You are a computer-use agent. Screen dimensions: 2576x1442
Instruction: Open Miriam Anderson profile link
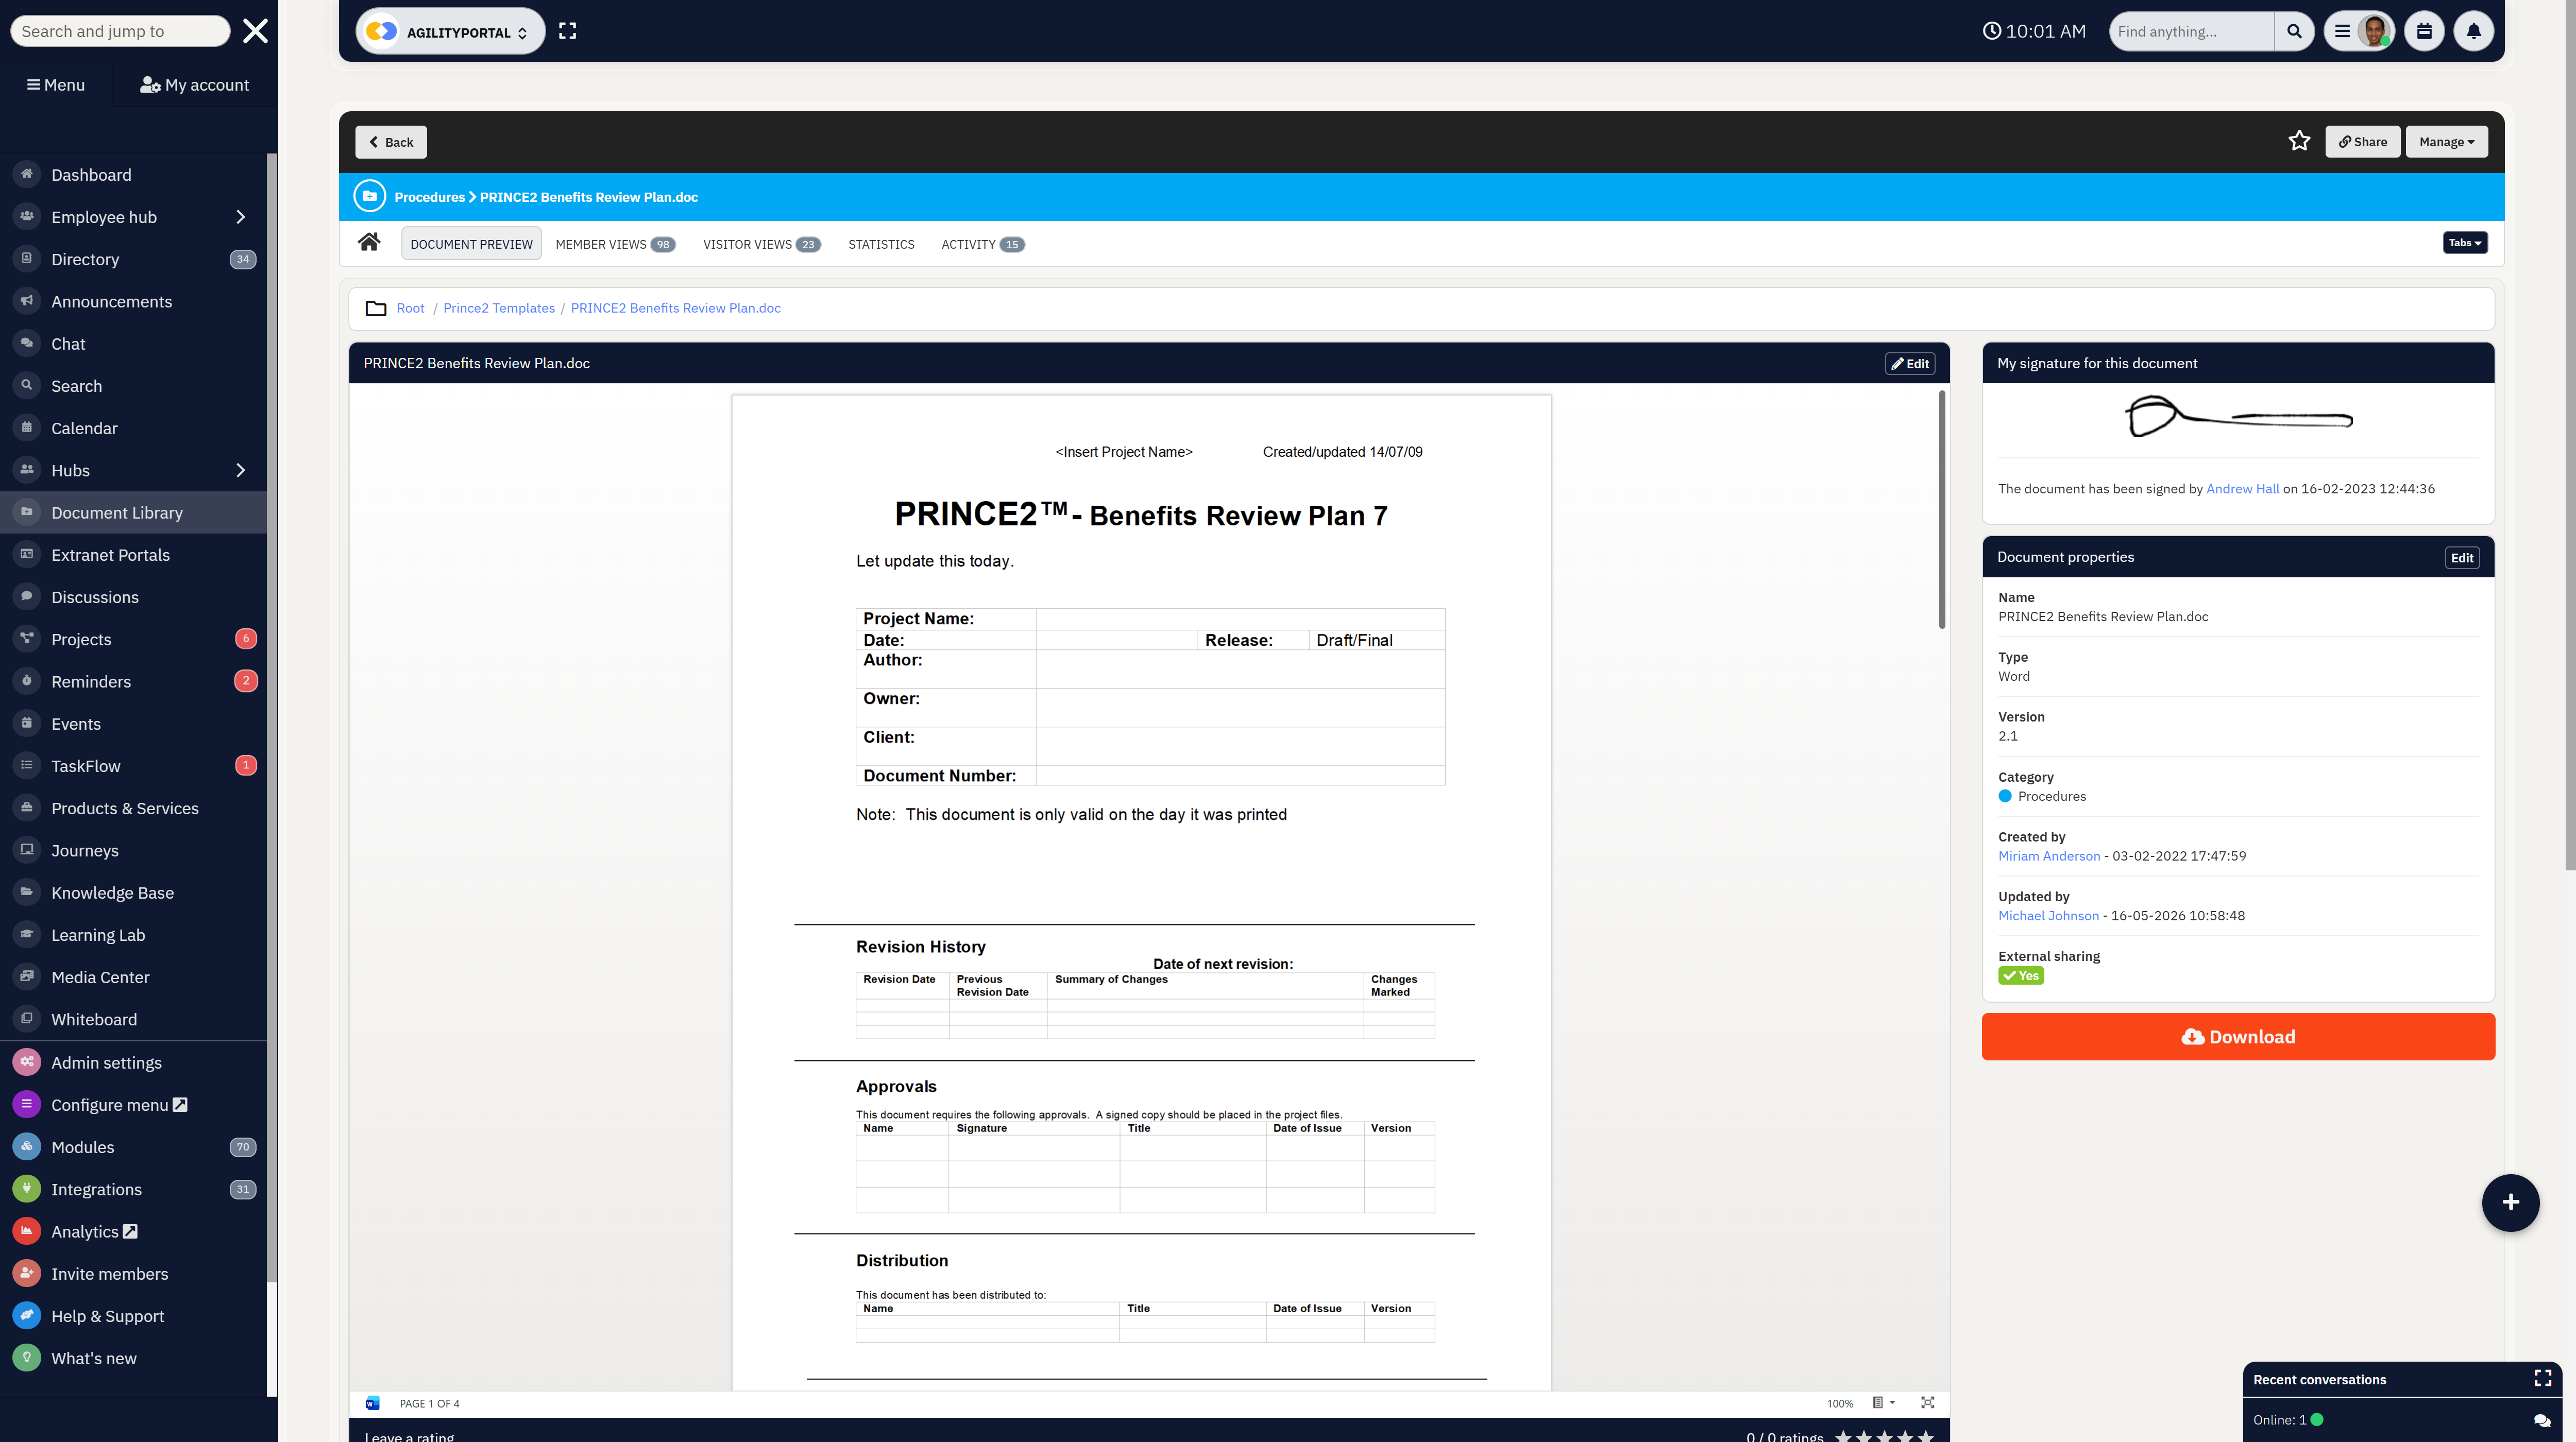(2049, 855)
